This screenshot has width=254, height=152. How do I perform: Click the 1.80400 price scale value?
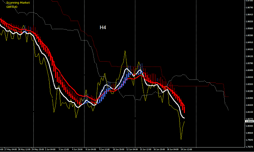tap(250, 126)
